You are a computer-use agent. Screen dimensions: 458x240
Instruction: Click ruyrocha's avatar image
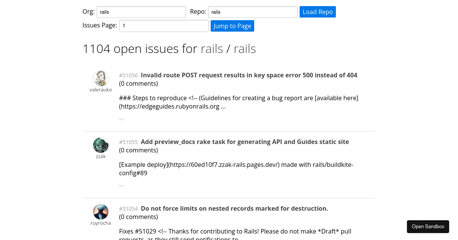point(100,211)
